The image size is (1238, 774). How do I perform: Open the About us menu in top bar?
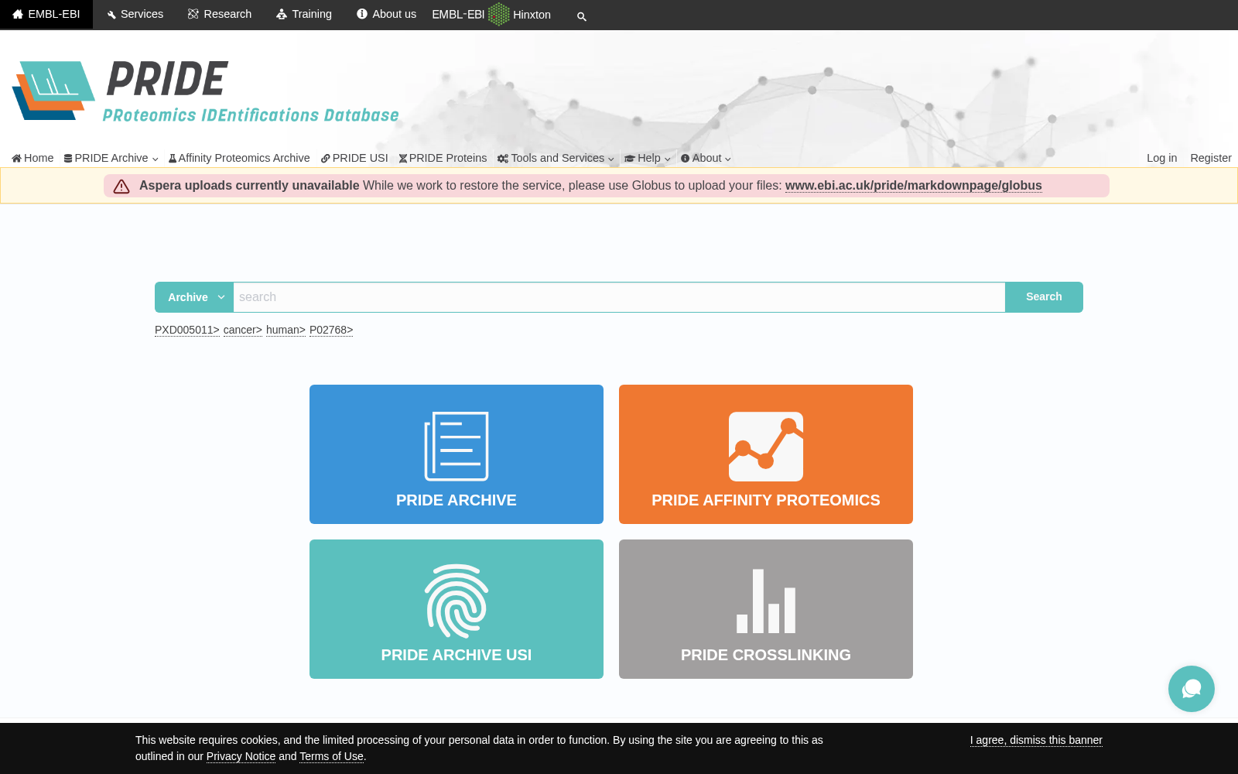tap(386, 14)
